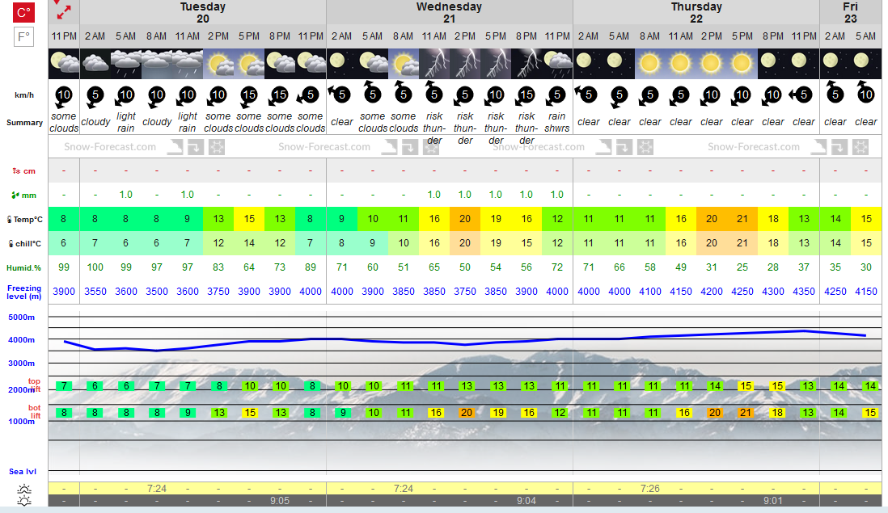Click the Freezing level (m) row label

pos(23,292)
